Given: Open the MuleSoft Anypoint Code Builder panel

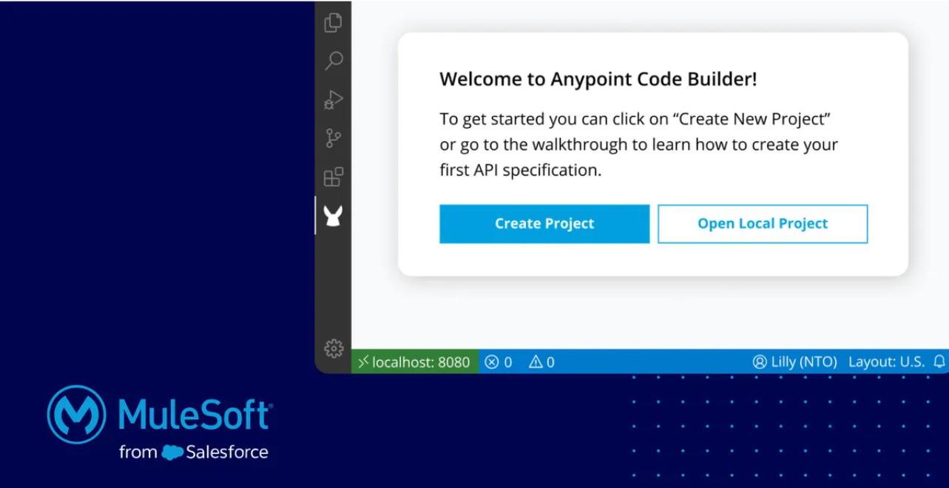Looking at the screenshot, I should [334, 216].
